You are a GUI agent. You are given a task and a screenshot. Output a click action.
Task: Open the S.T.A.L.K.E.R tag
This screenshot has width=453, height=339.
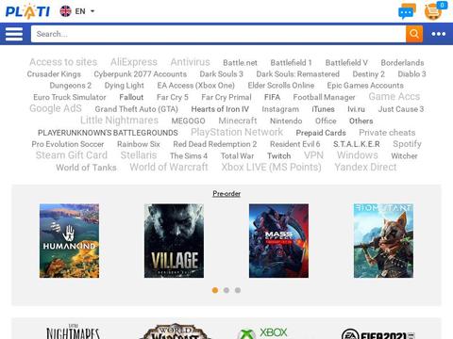357,144
